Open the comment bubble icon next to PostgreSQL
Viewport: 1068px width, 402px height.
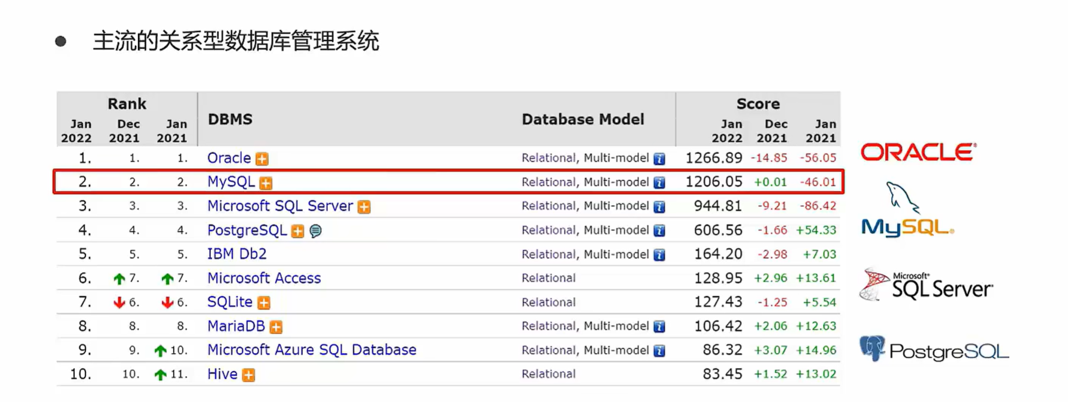click(x=315, y=231)
